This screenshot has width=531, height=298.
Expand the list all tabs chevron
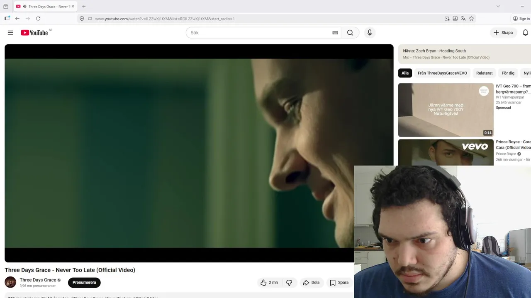click(498, 6)
